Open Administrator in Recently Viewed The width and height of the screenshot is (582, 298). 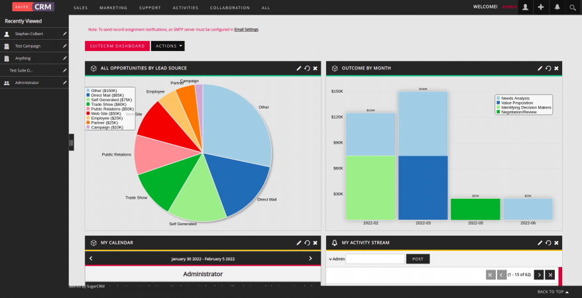[27, 83]
